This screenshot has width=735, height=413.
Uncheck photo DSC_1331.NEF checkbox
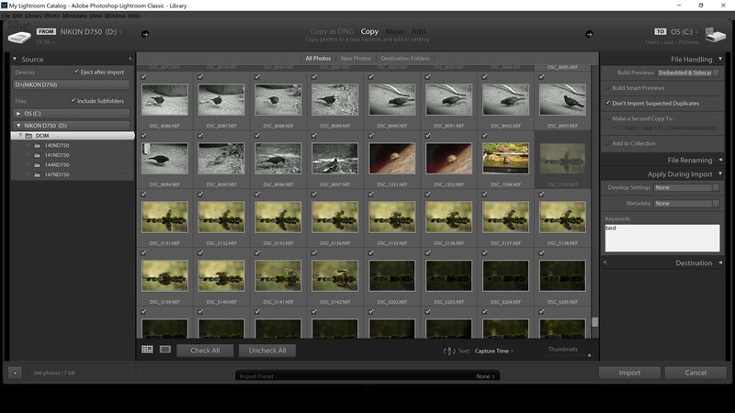coord(371,135)
